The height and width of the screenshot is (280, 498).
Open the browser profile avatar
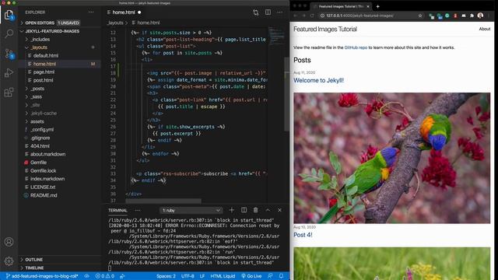[480, 16]
